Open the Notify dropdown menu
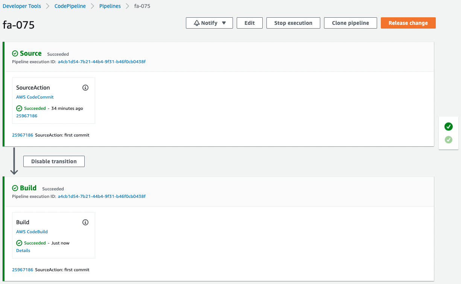Viewport: 461px width, 284px height. (224, 23)
